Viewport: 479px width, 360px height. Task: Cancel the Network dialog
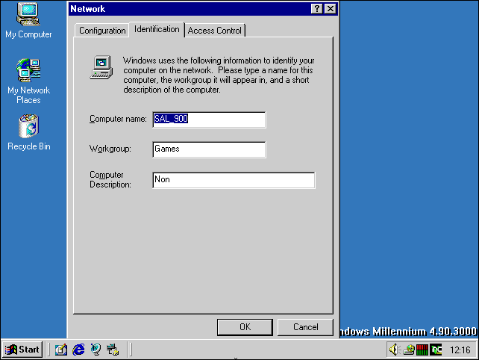click(305, 327)
